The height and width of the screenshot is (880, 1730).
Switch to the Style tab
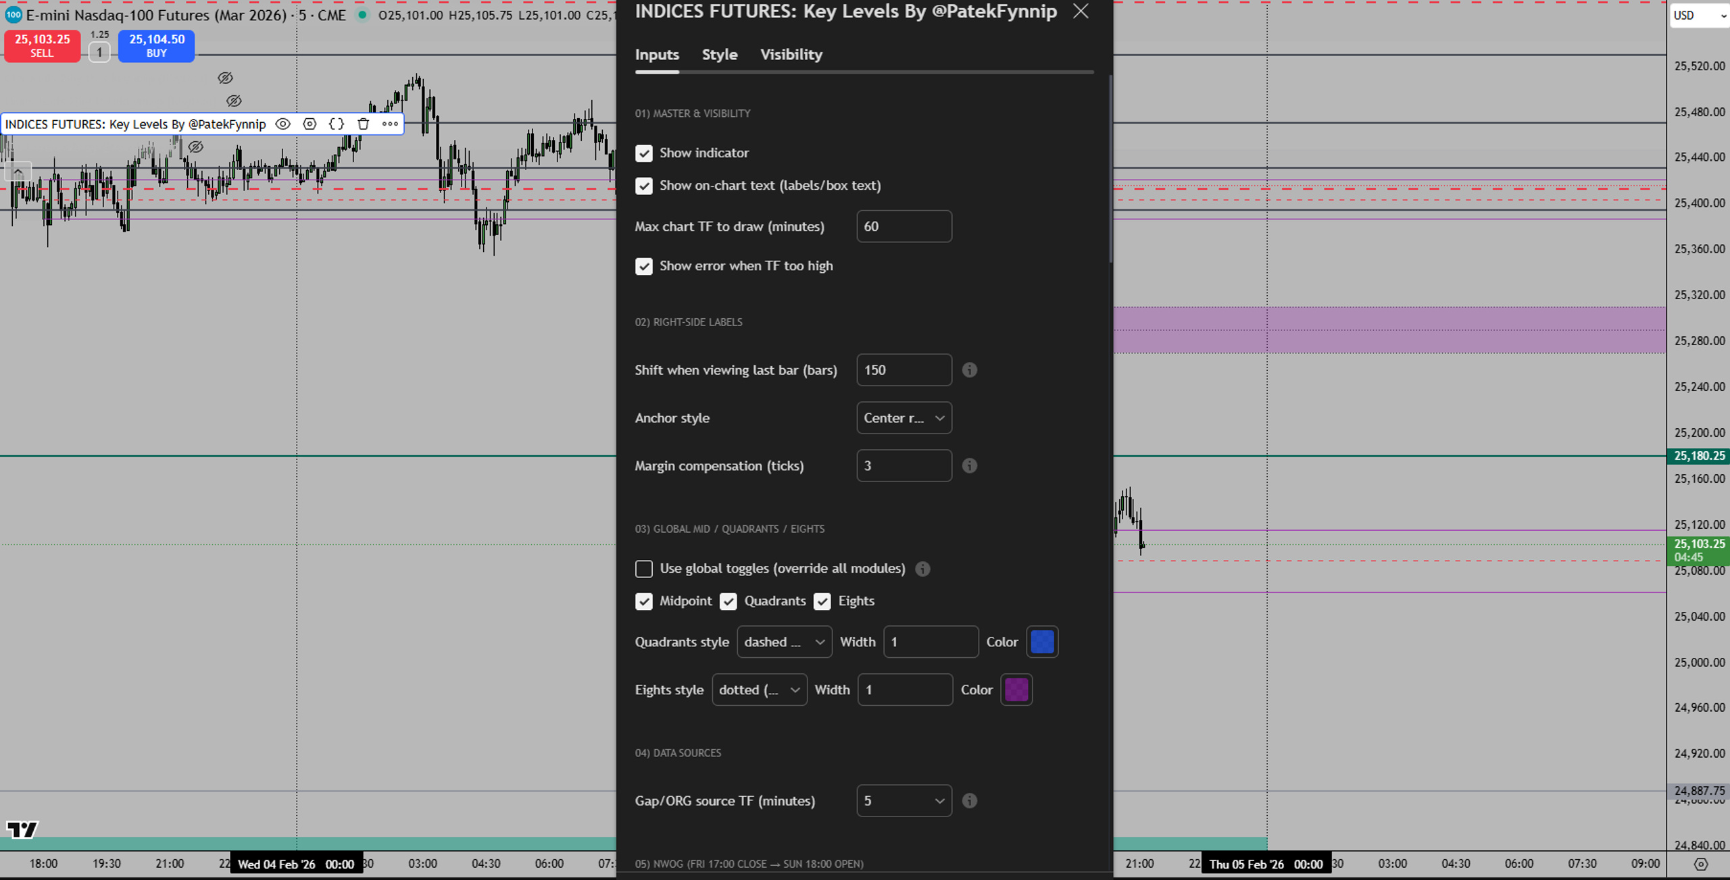coord(720,55)
